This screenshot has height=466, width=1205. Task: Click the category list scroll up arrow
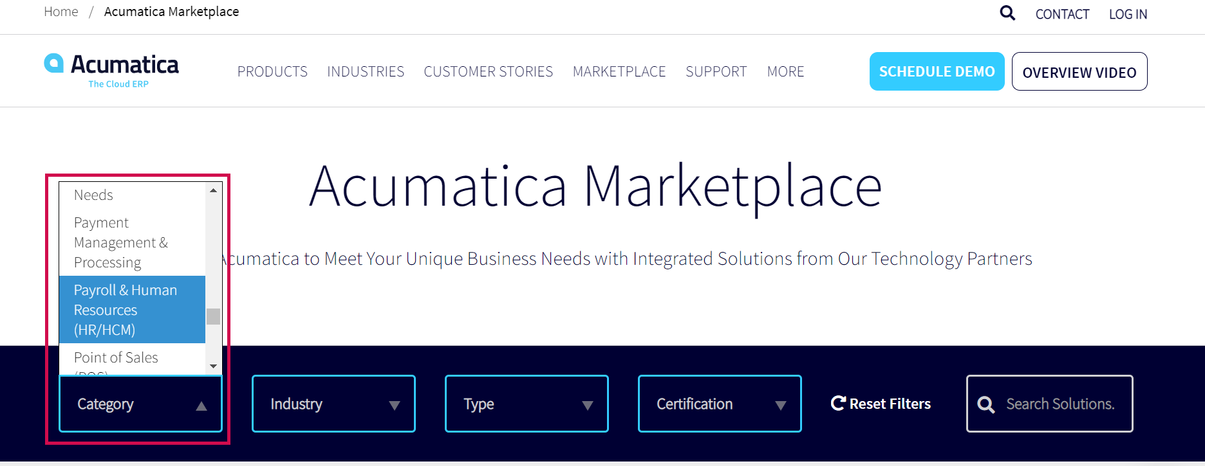pos(213,190)
